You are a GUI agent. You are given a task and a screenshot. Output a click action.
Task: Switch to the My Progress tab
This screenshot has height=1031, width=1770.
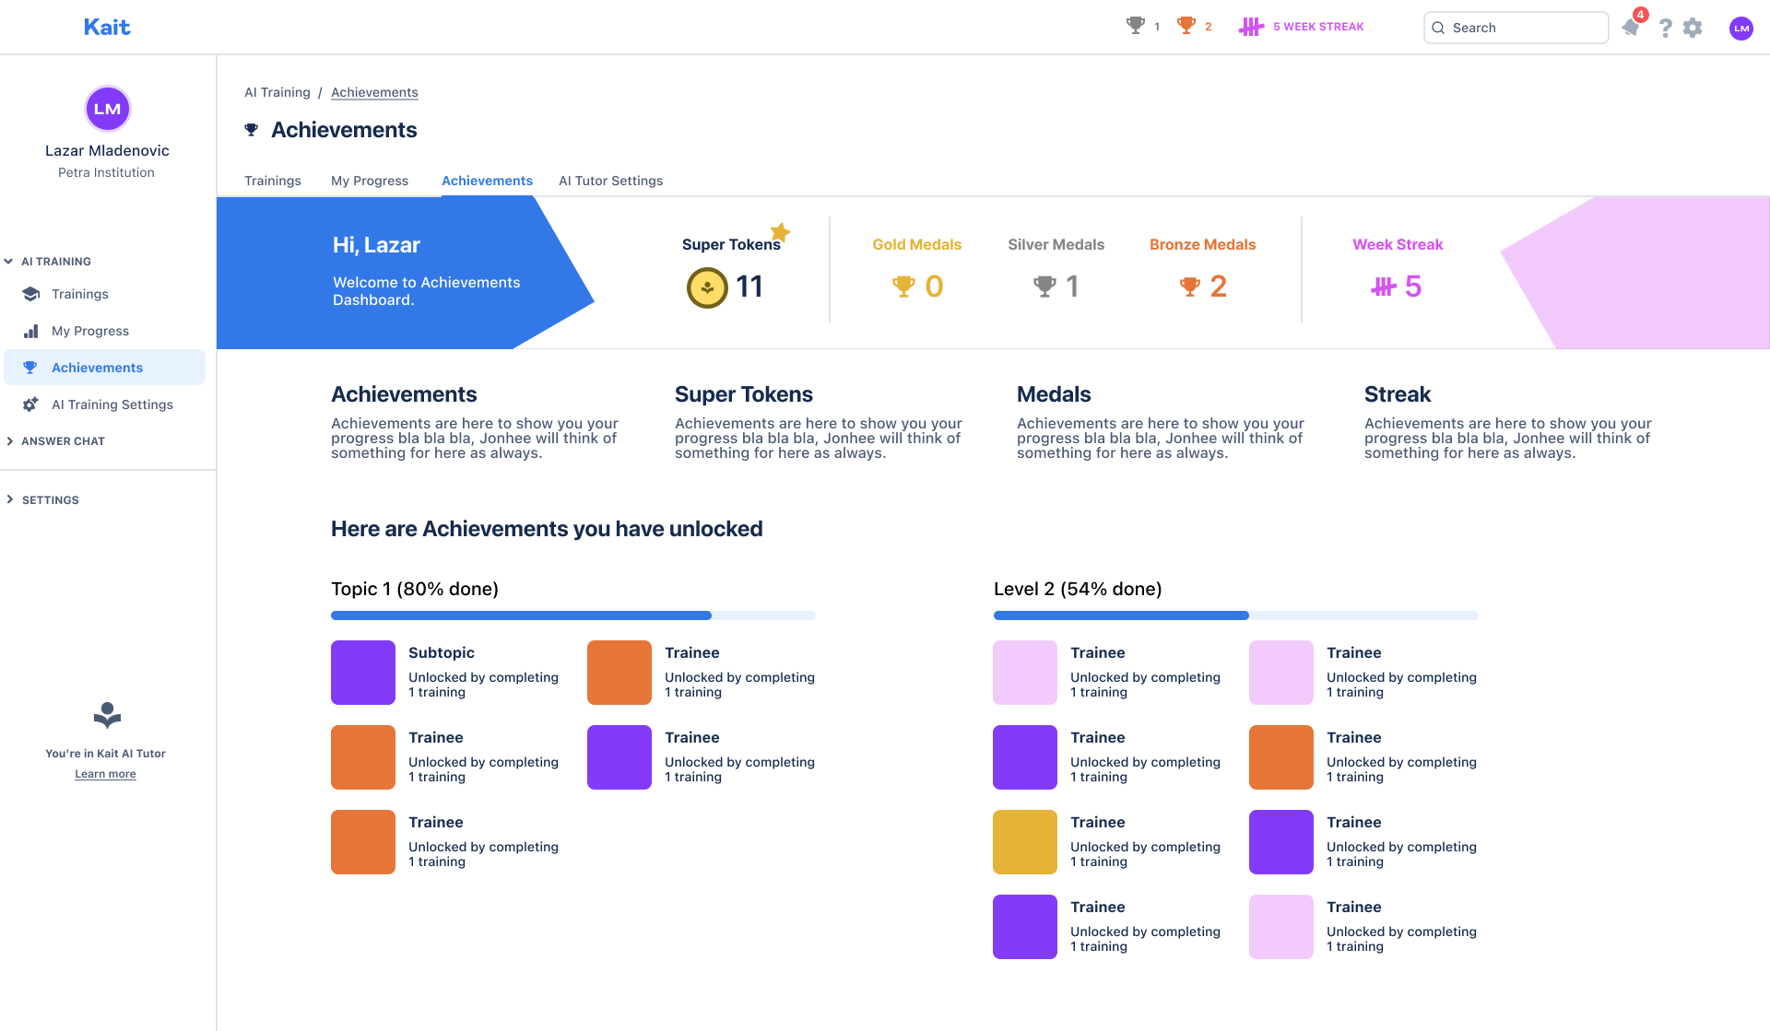coord(369,181)
